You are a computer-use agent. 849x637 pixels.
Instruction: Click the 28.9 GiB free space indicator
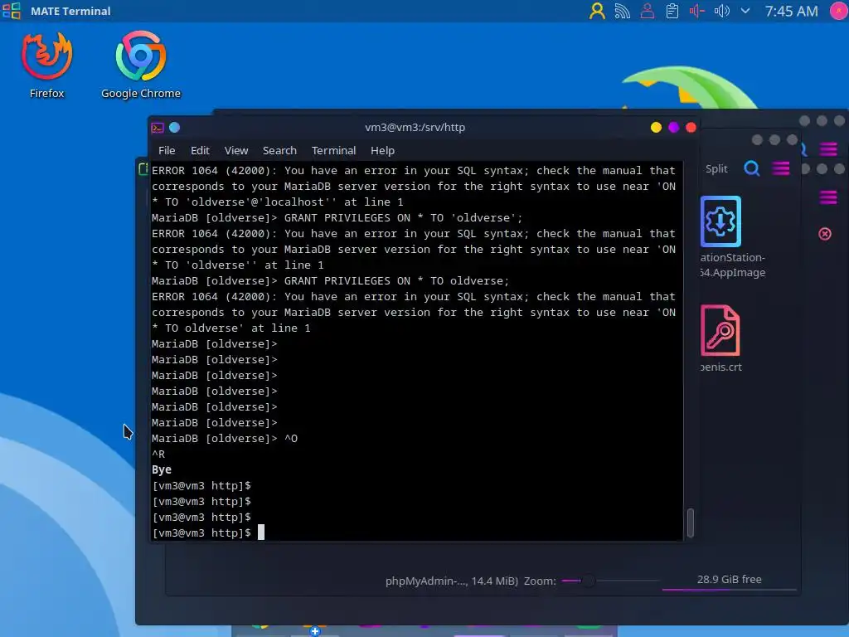coord(730,580)
